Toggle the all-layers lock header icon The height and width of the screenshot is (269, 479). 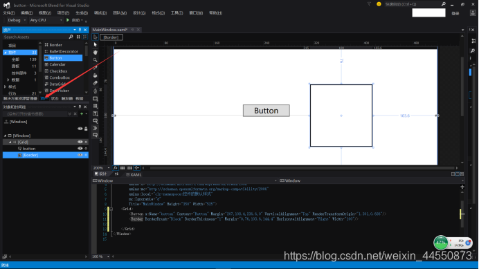coord(86,129)
